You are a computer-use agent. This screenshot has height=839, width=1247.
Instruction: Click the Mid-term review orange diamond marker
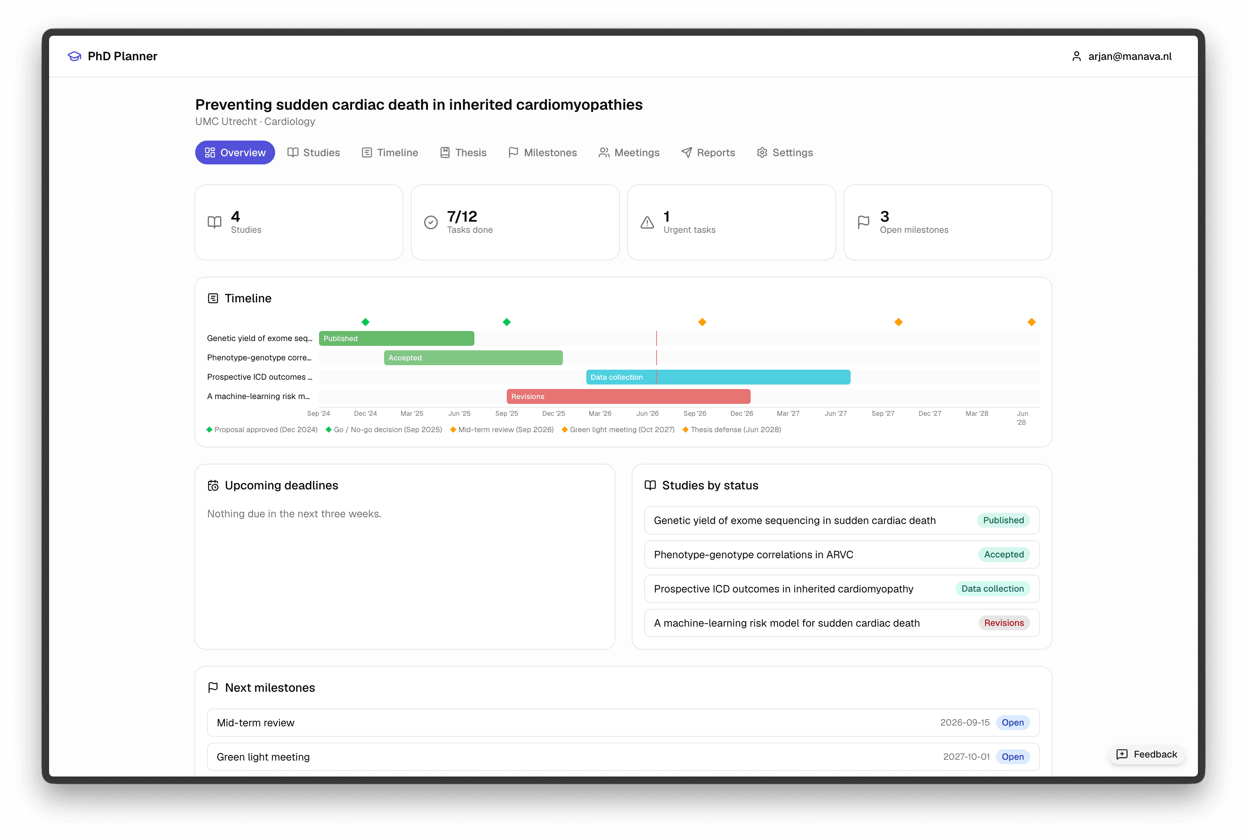[x=702, y=322]
